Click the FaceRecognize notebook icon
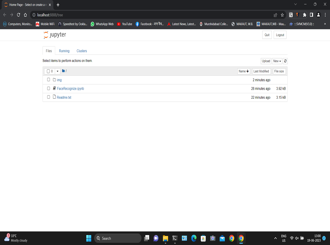Image resolution: width=330 pixels, height=245 pixels. pyautogui.click(x=54, y=88)
